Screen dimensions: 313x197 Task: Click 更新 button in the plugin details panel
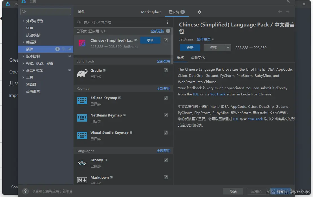[190, 48]
